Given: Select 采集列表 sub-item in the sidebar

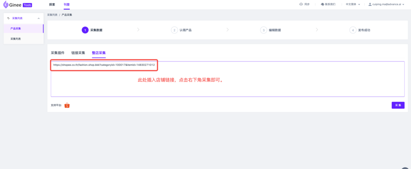Looking at the screenshot, I should 16,39.
